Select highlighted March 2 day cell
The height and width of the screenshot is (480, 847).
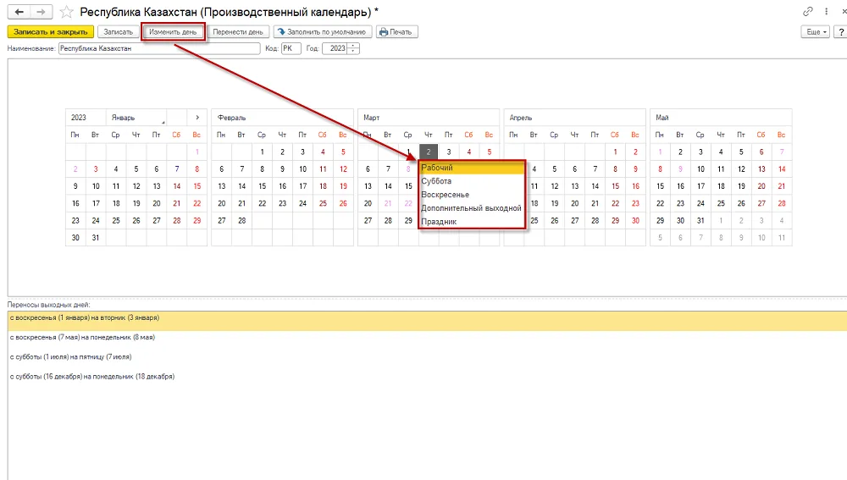click(429, 152)
